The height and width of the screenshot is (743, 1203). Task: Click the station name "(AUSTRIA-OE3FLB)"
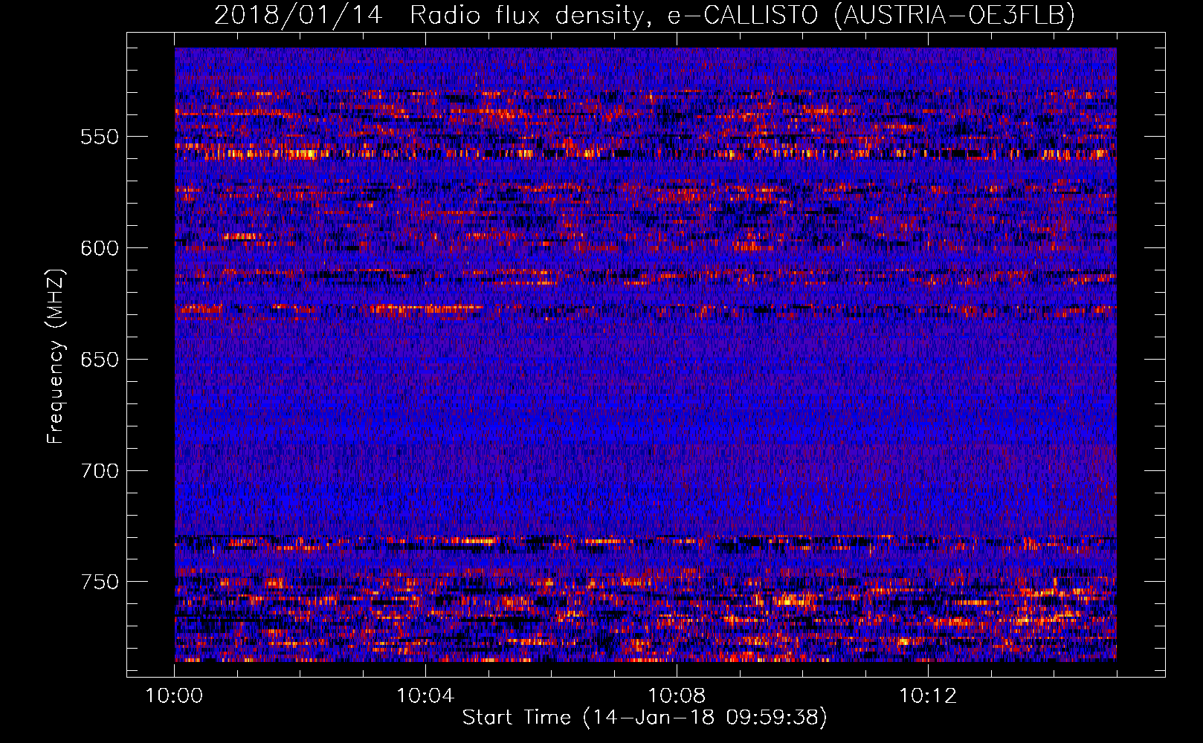click(954, 15)
